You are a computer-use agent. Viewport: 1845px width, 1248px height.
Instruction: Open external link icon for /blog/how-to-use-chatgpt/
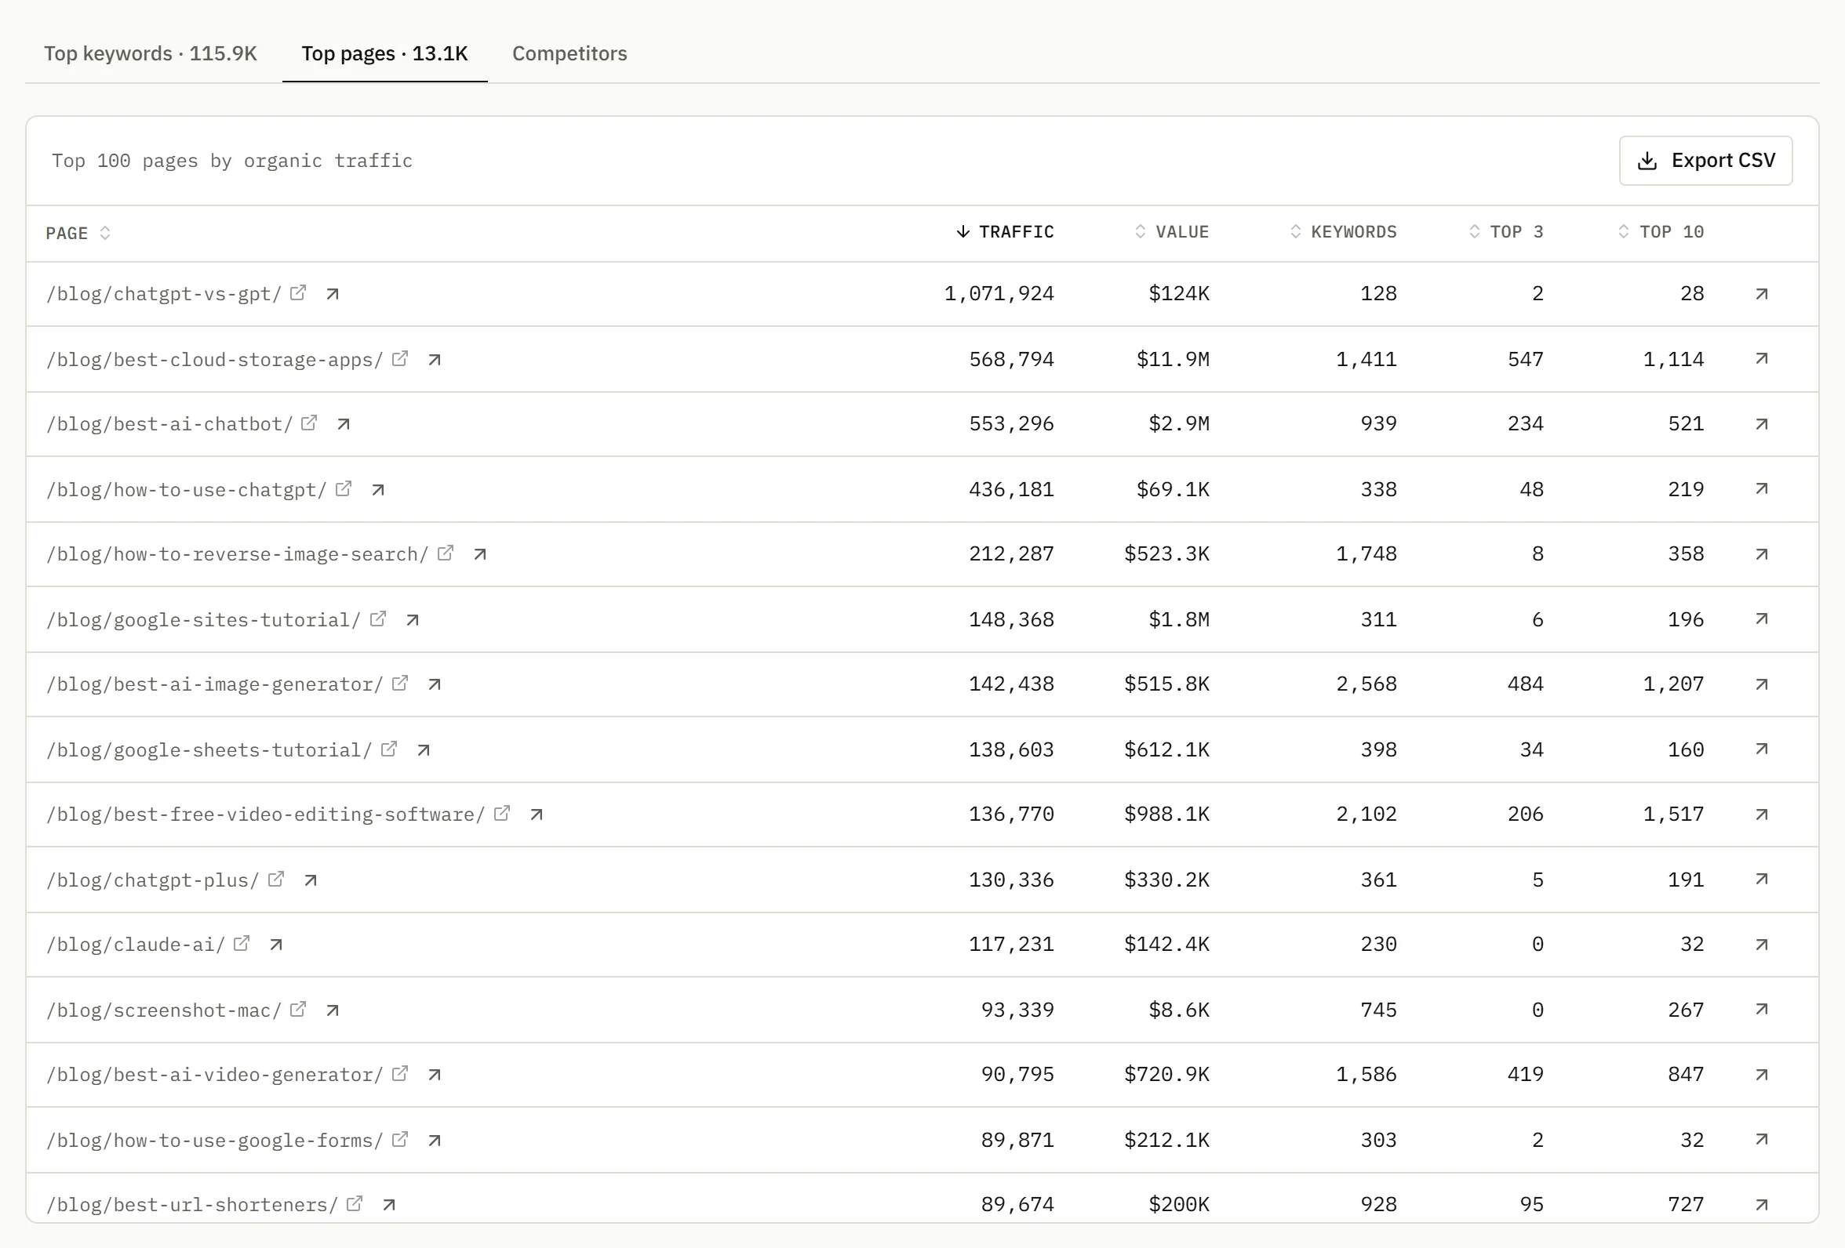click(343, 488)
